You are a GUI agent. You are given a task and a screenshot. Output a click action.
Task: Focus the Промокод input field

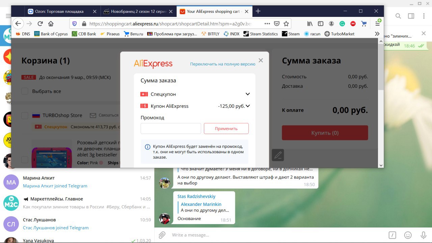171,129
